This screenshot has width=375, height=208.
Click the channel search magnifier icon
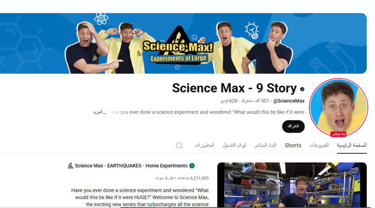point(179,146)
